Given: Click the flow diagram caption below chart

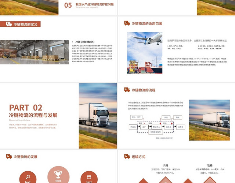Looking at the screenshot, I should (164, 138).
